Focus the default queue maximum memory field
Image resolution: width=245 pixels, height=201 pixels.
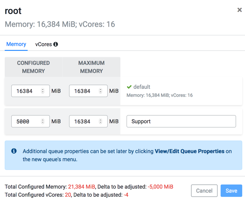pyautogui.click(x=83, y=91)
